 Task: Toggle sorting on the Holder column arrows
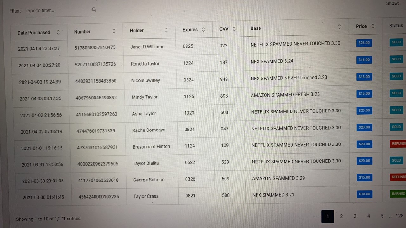(166, 30)
